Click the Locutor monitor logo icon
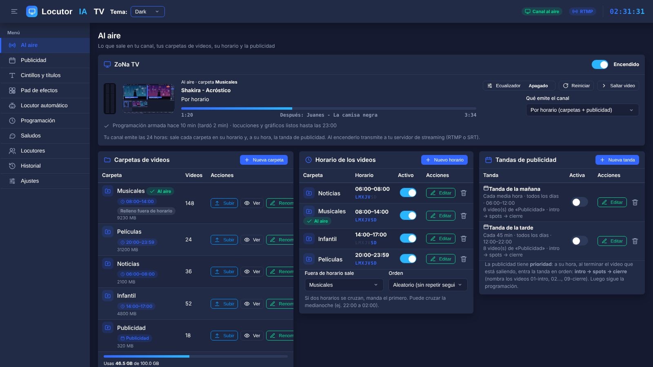 coord(32,11)
